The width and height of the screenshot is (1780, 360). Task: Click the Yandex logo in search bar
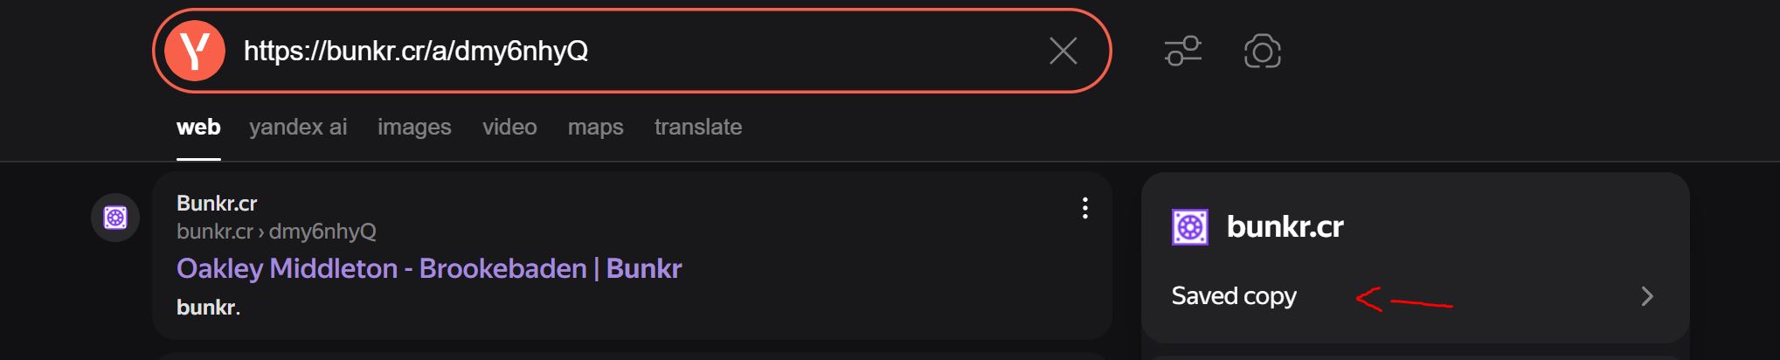[195, 52]
